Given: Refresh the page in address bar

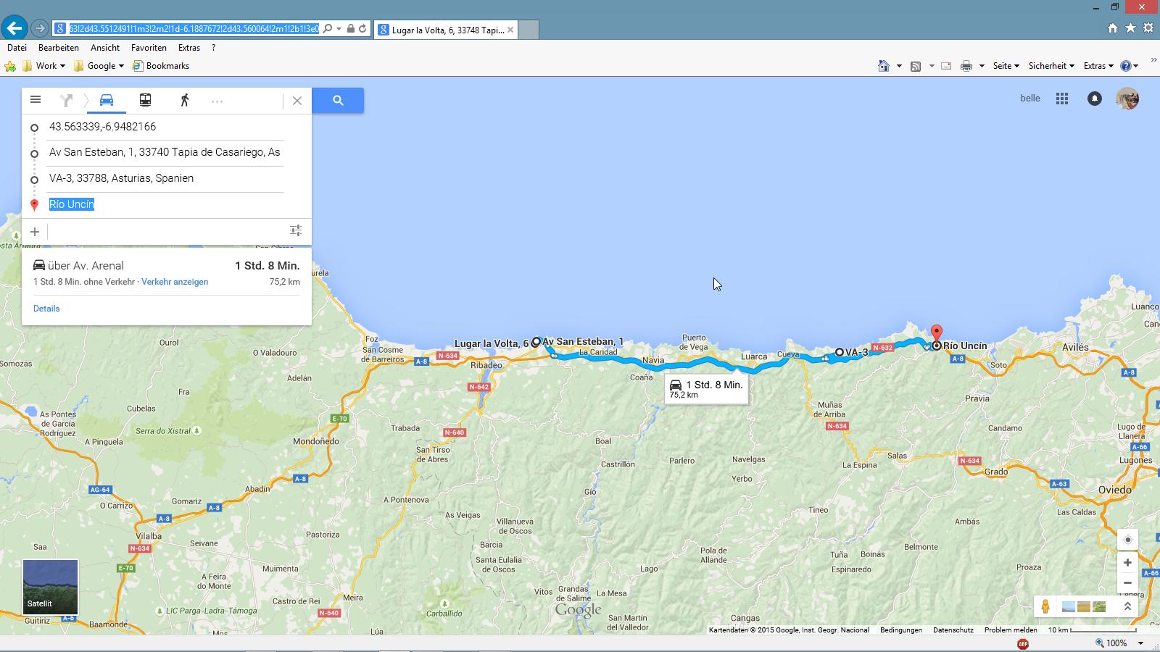Looking at the screenshot, I should coord(362,29).
